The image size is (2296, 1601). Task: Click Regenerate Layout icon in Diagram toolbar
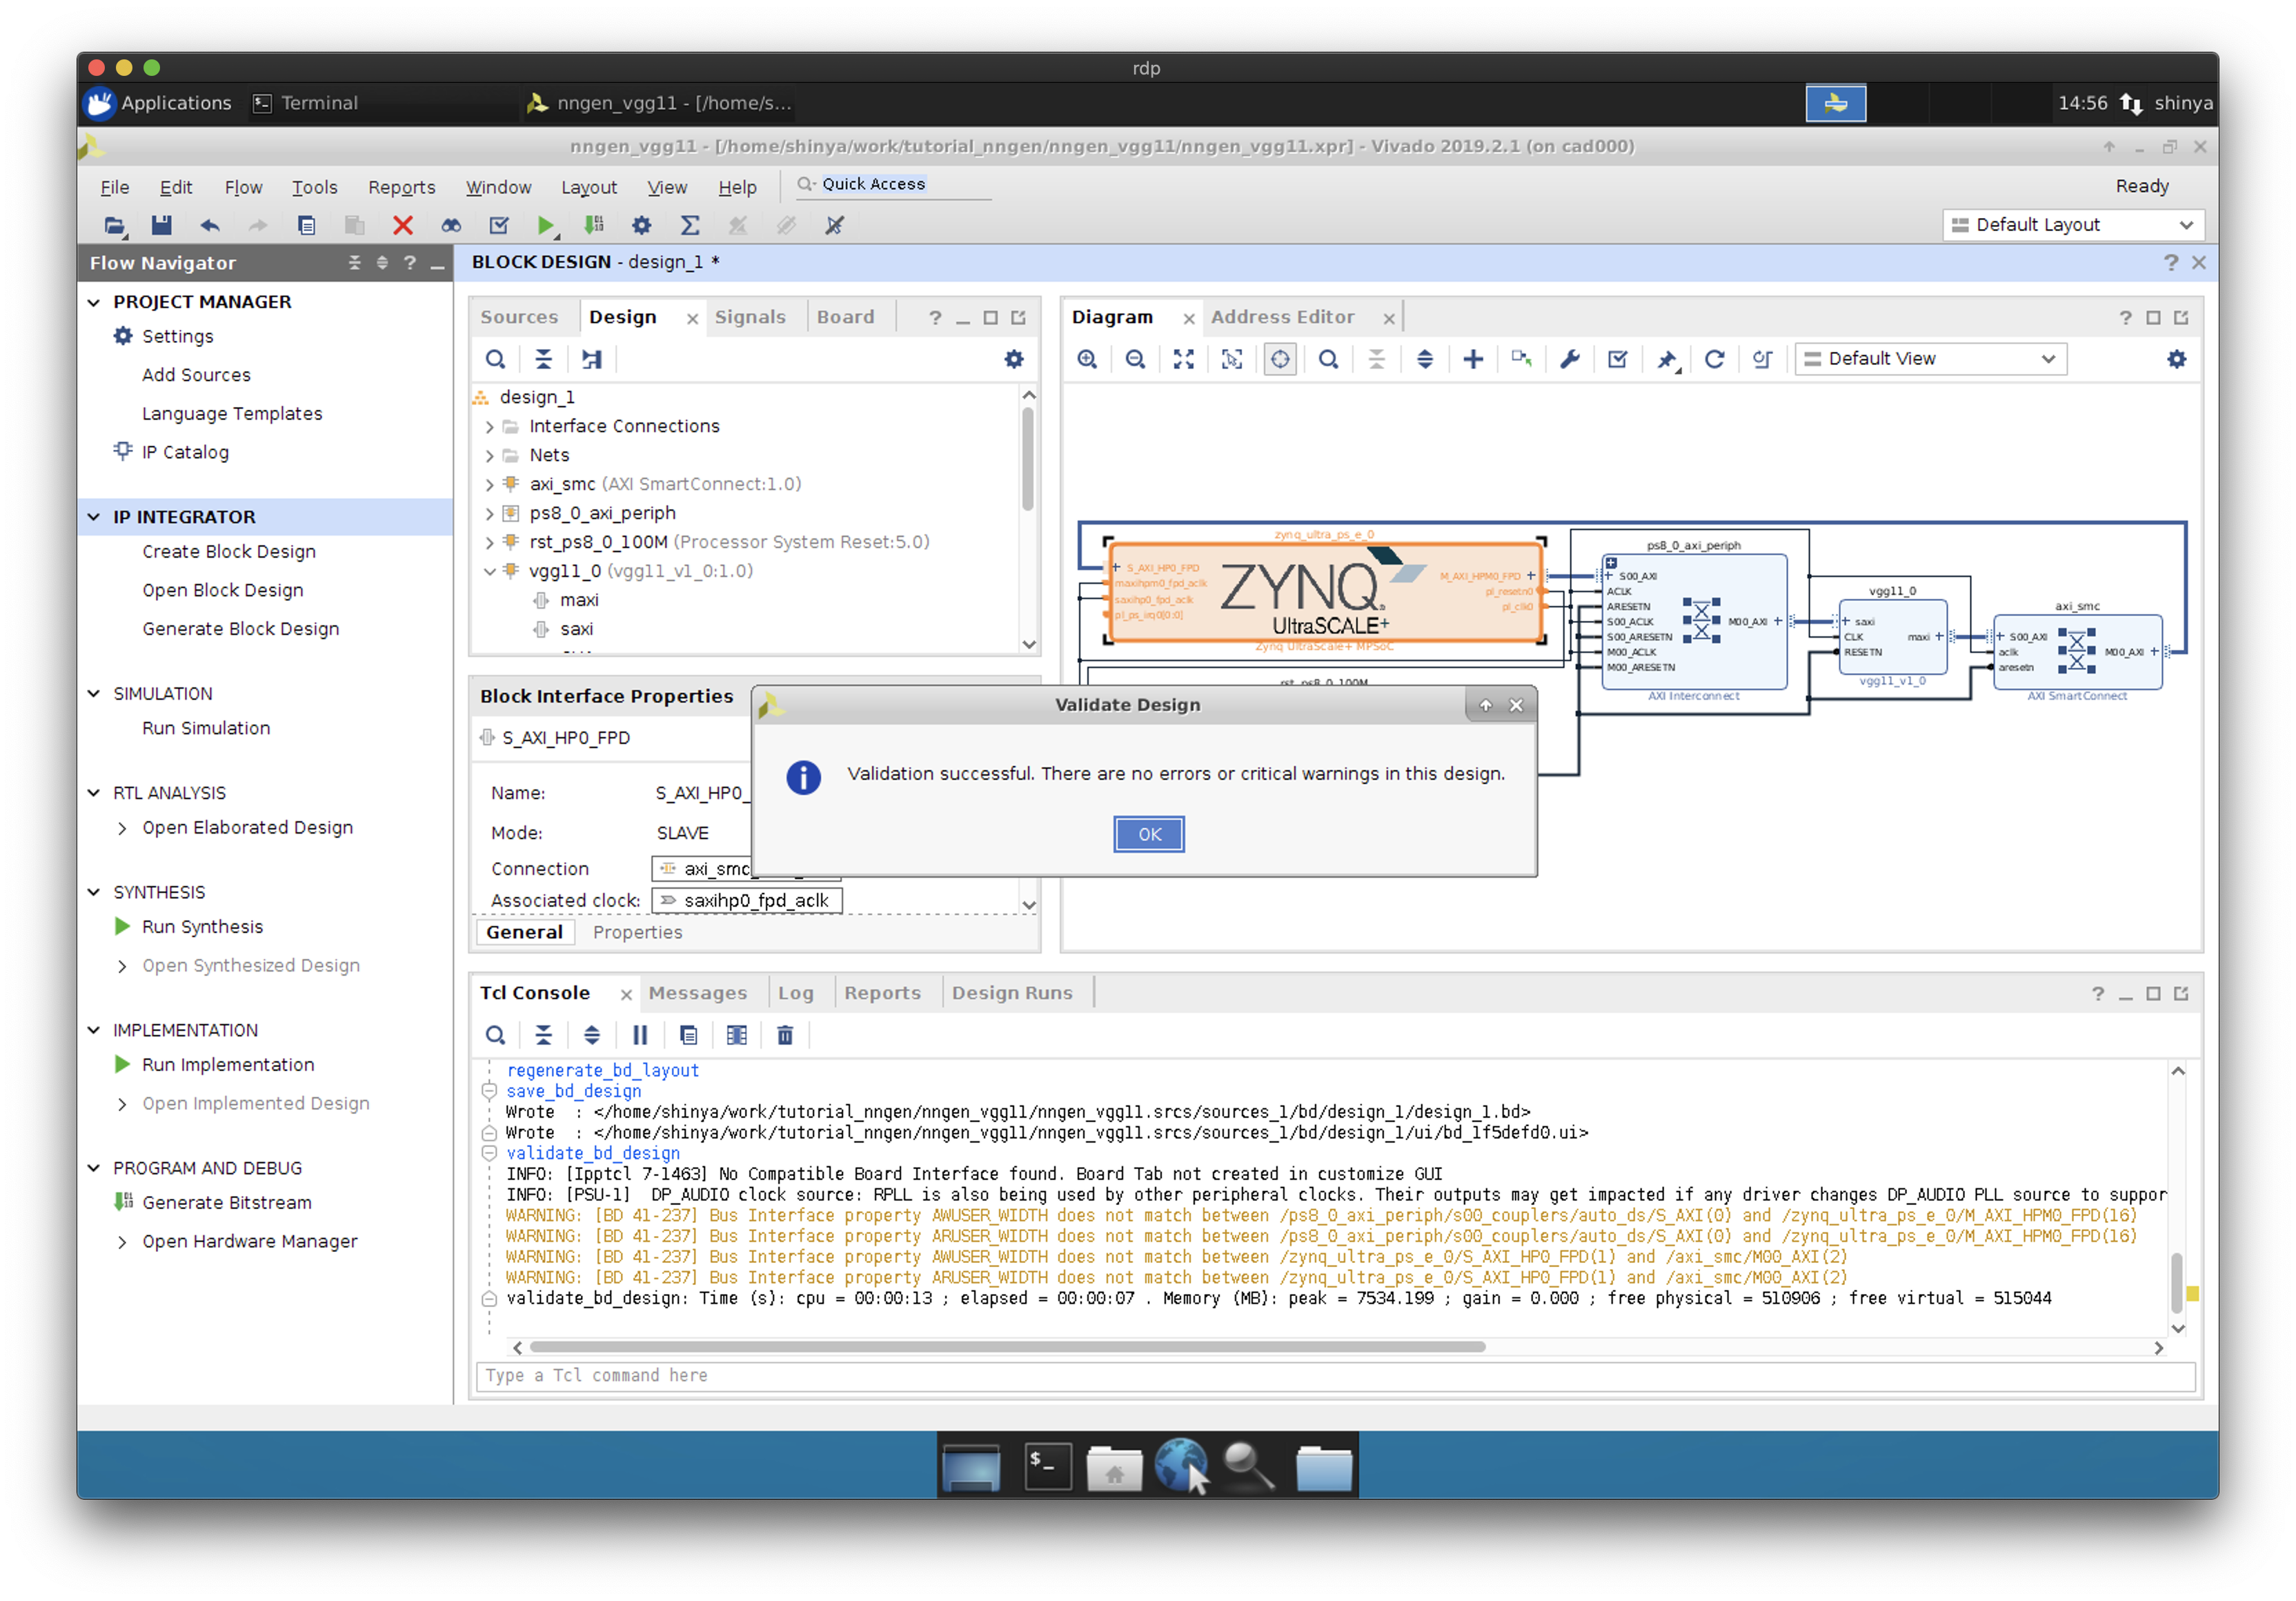coord(1714,359)
